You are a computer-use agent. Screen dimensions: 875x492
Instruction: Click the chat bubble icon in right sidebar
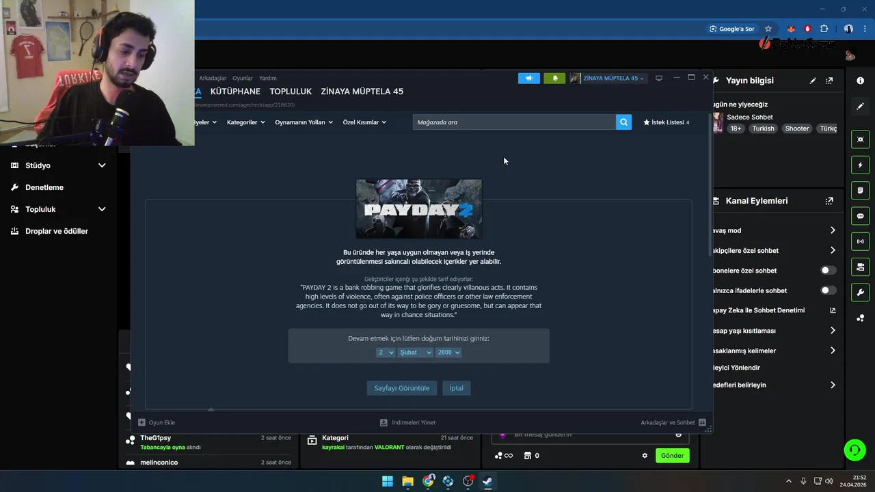[x=860, y=216]
